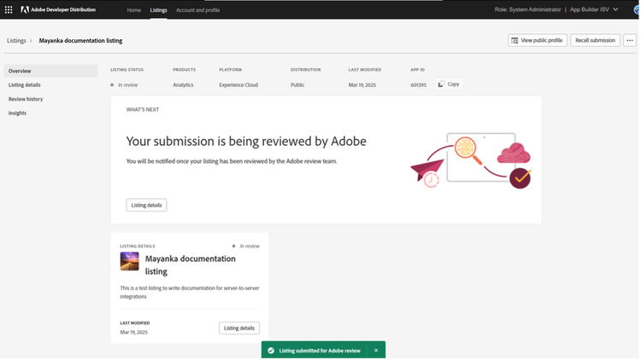Click the In review badge in listing card
Screen dimensions: 641x360
click(245, 247)
